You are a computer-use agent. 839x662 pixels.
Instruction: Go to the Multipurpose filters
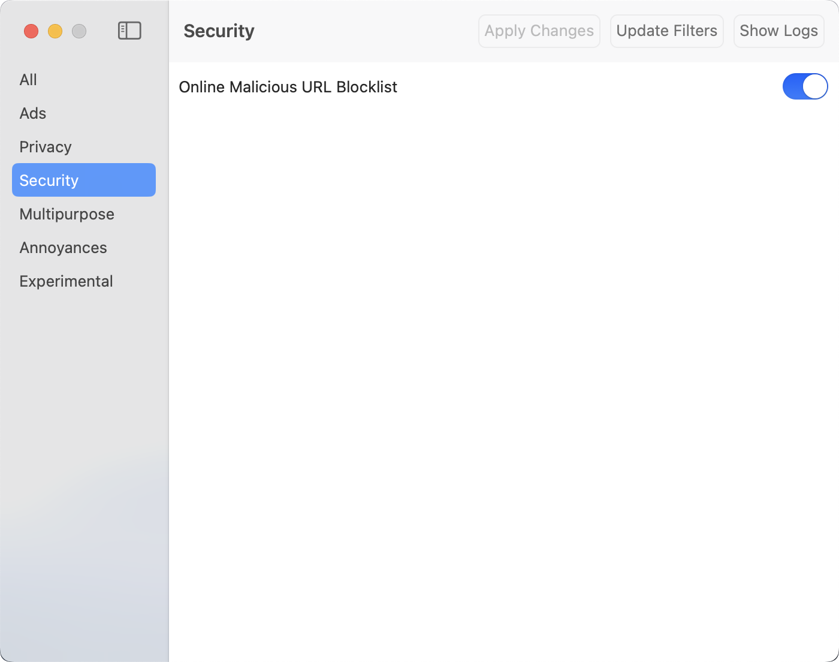[x=67, y=214]
